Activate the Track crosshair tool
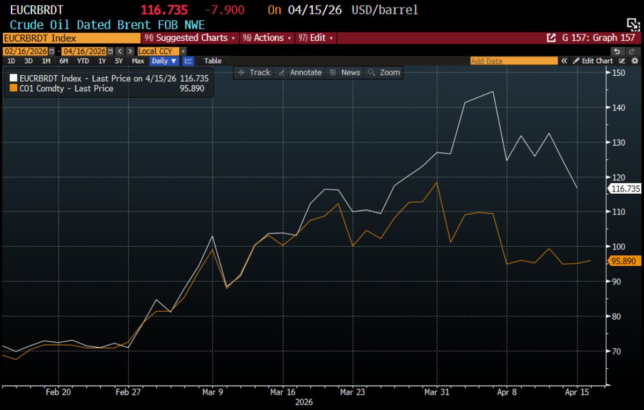644x410 pixels. 254,72
